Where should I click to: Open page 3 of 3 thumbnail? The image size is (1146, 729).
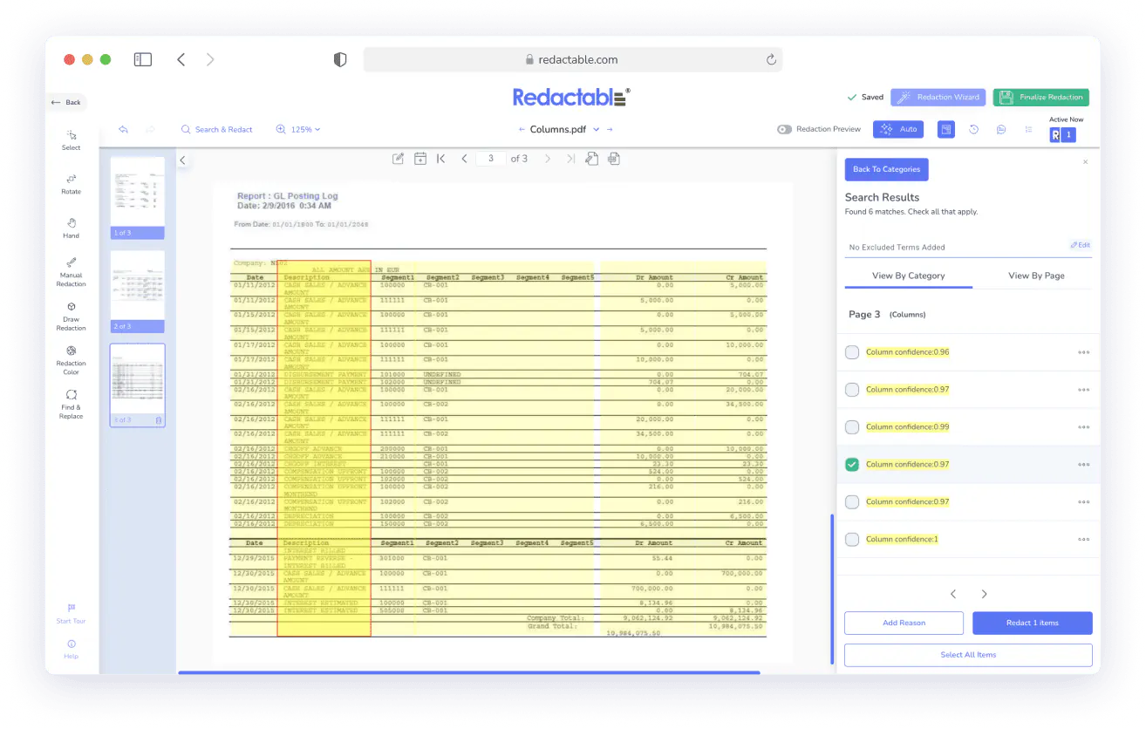pos(138,385)
